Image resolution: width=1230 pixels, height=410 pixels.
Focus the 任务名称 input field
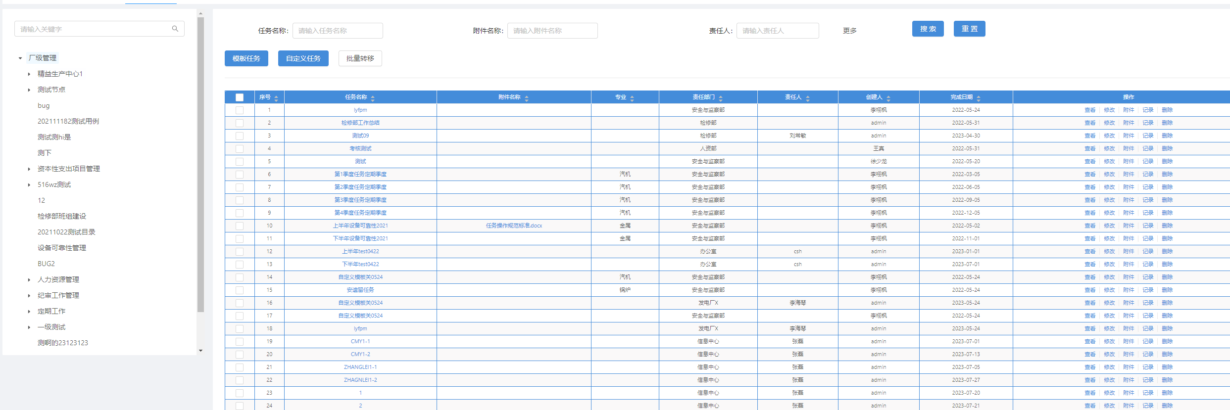338,31
